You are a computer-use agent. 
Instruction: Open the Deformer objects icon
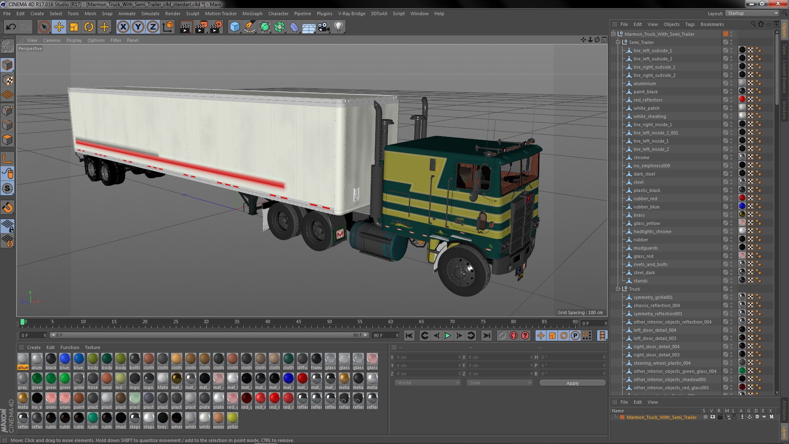click(294, 27)
